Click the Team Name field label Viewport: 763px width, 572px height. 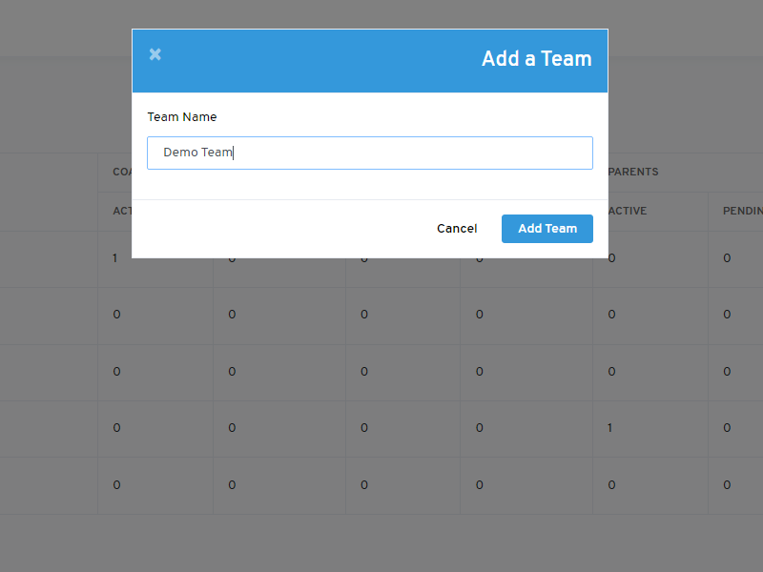point(182,117)
